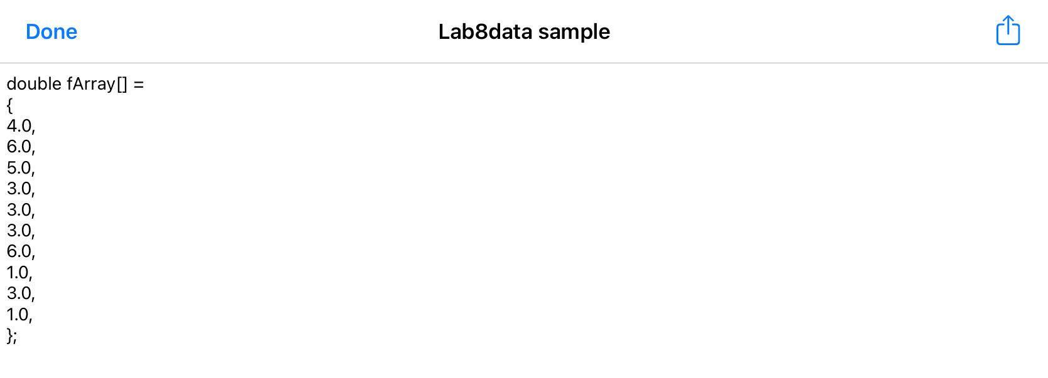Click the opening brace line
1048x378 pixels.
pos(9,105)
